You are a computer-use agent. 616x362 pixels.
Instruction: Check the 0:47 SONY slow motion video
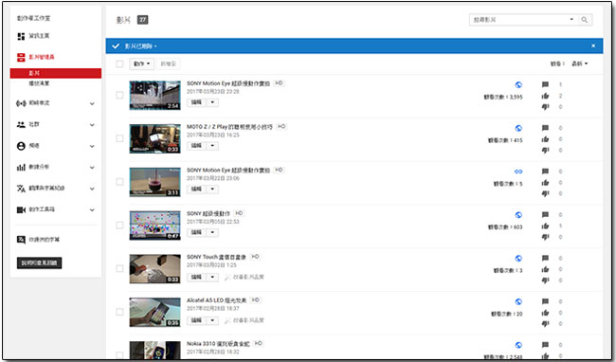point(119,225)
